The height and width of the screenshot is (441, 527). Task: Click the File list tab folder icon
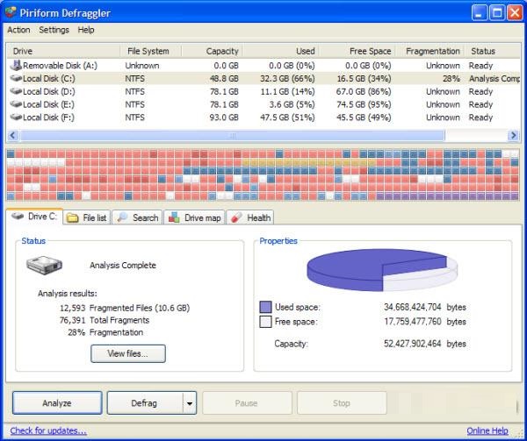tap(72, 217)
